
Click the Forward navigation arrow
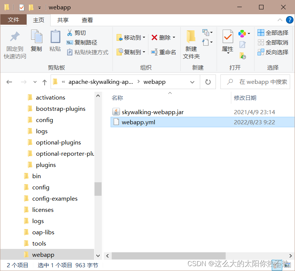tap(24, 82)
